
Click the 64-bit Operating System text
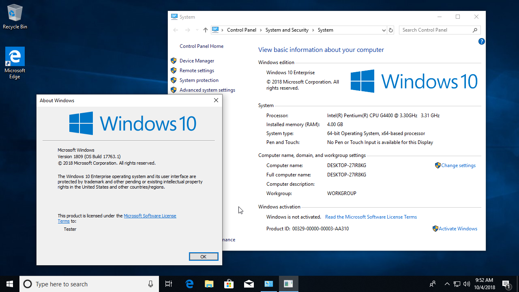[376, 133]
